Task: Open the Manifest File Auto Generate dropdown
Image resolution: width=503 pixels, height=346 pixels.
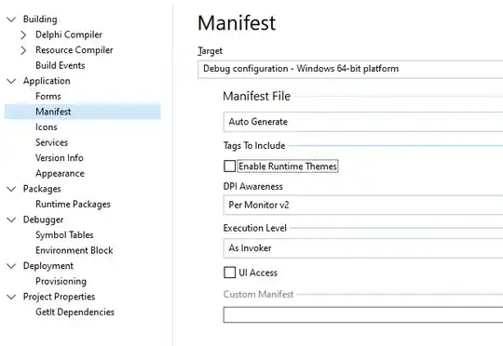Action: pyautogui.click(x=363, y=122)
